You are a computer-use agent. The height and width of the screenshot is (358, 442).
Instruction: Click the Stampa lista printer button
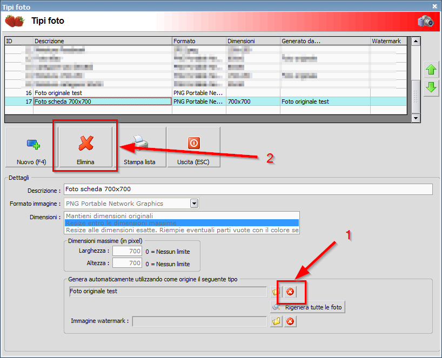[139, 147]
